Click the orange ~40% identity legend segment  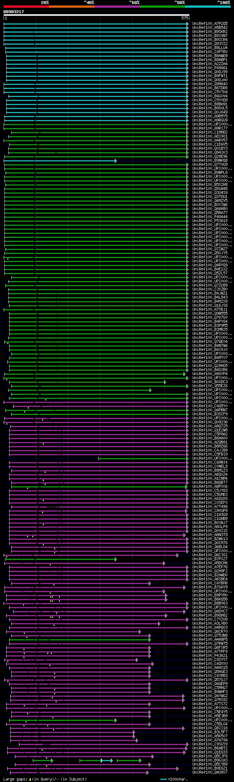coord(71,7)
